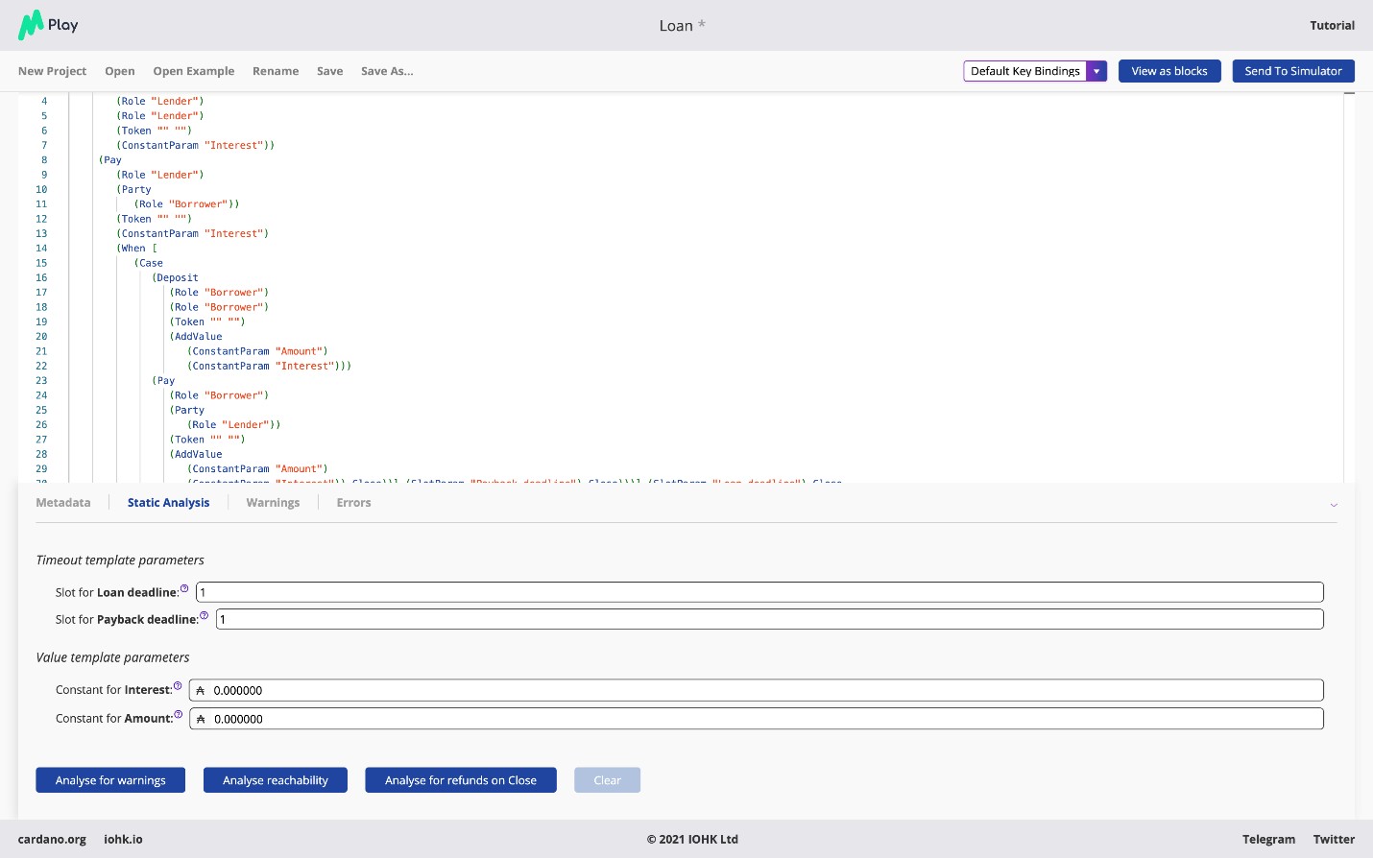
Task: Run Analyse for warnings
Action: coord(110,780)
